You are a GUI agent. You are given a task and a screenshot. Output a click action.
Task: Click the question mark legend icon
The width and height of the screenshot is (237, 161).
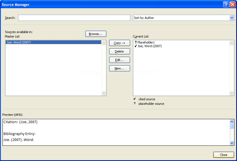[135, 103]
